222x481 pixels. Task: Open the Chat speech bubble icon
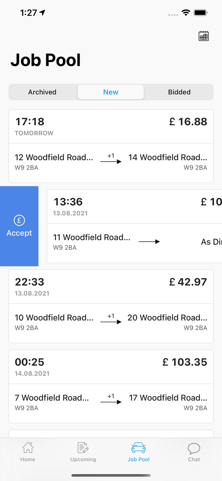194,448
